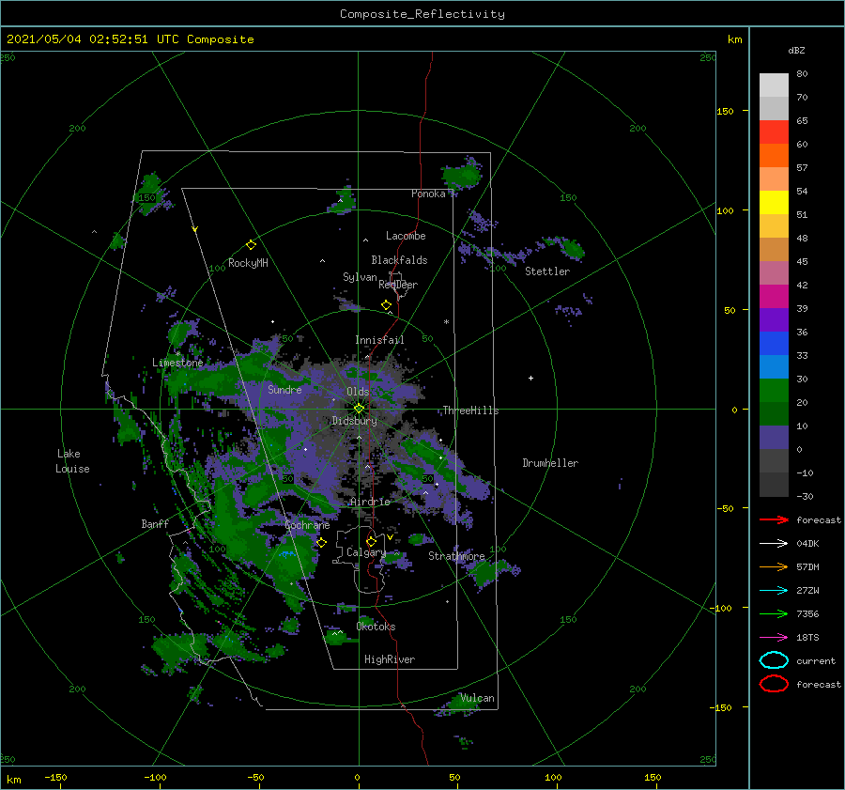Image resolution: width=845 pixels, height=790 pixels.
Task: Click the Strathmore city label
Action: point(456,555)
